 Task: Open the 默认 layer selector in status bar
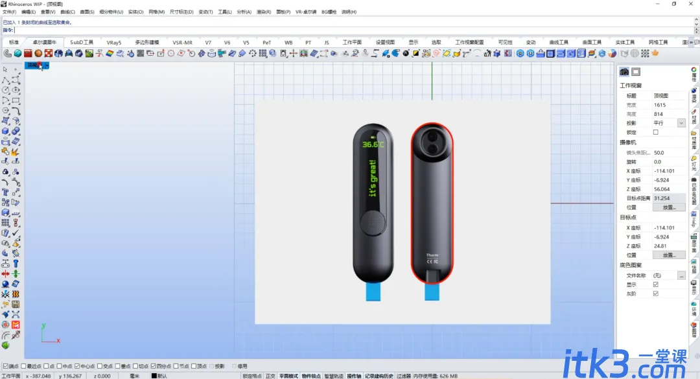(x=163, y=376)
